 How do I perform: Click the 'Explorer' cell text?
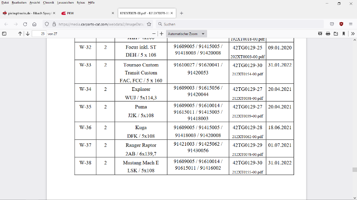141,89
